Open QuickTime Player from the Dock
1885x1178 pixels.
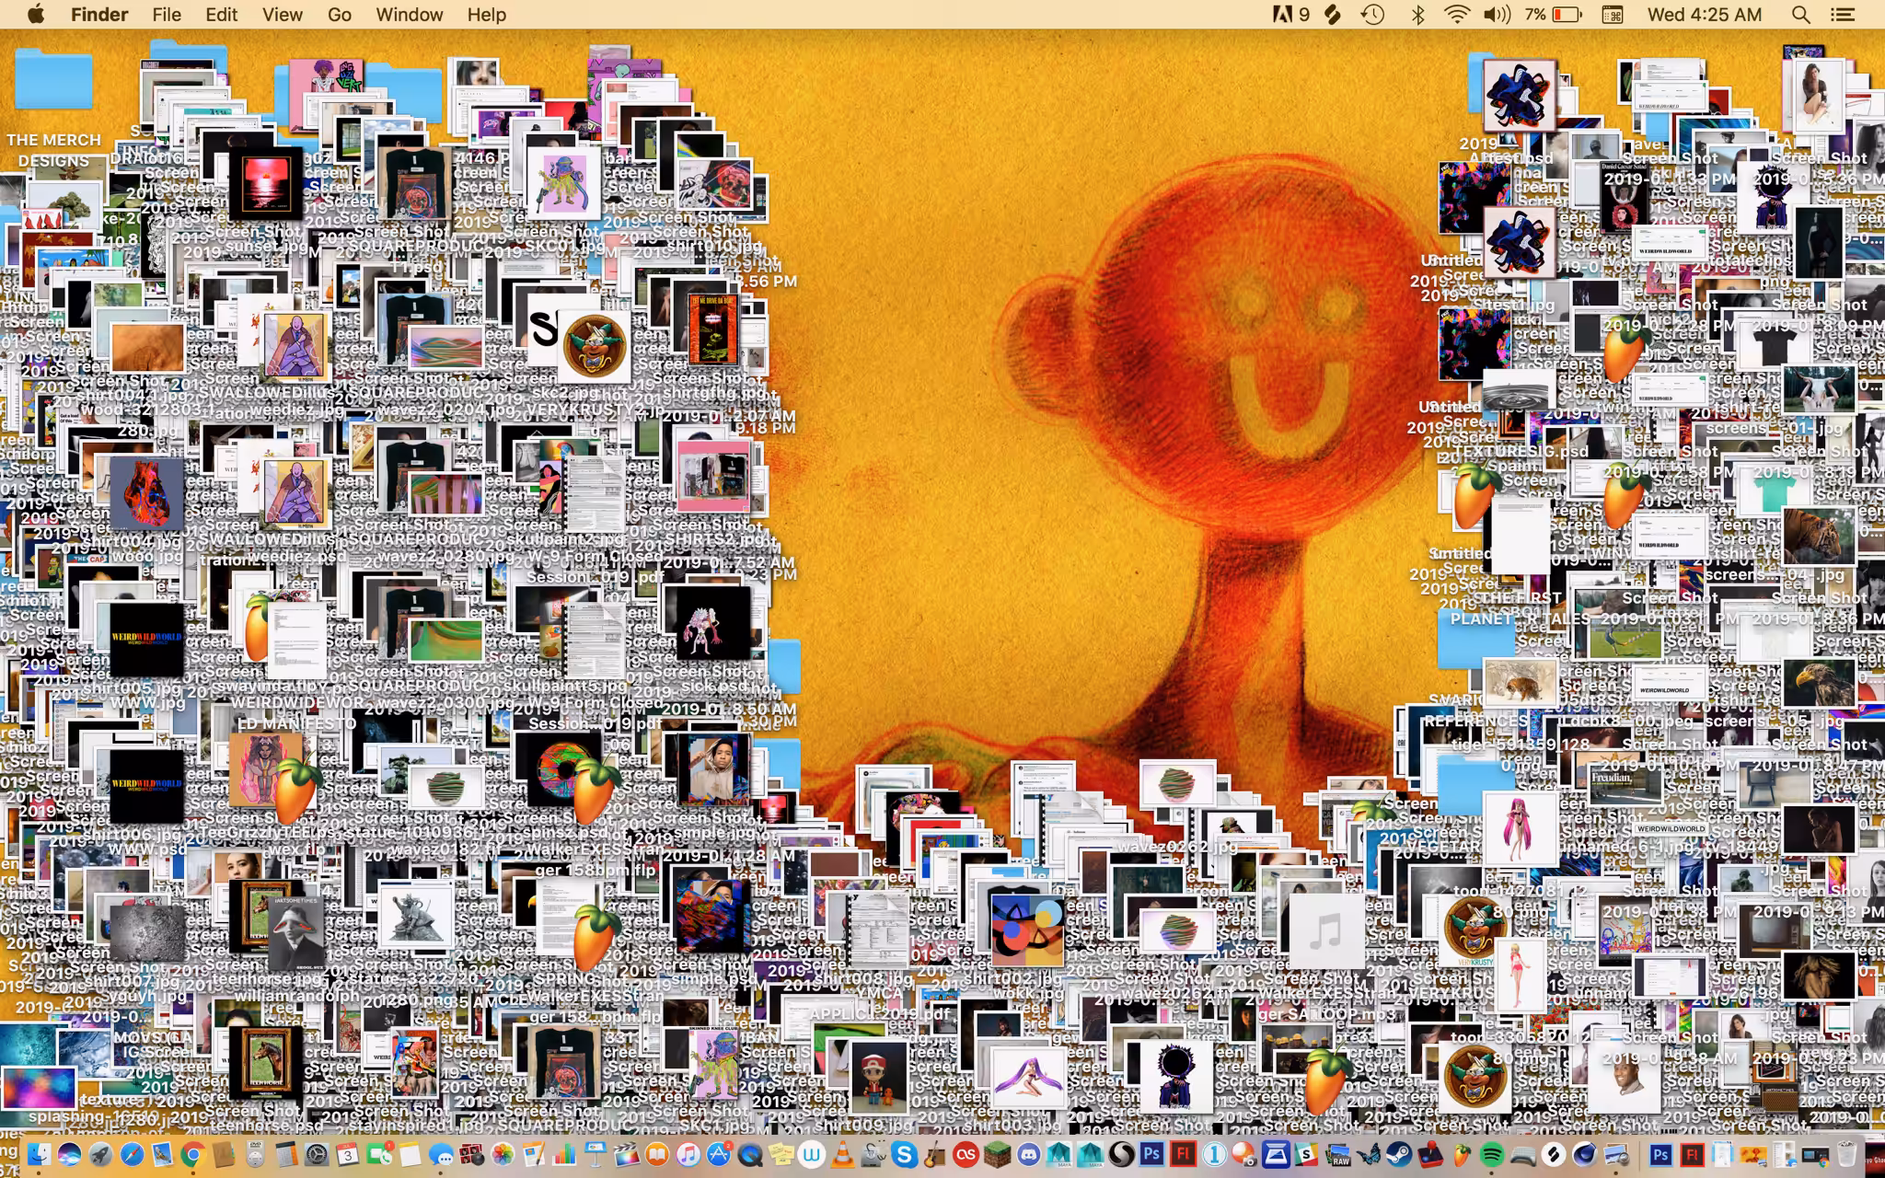[750, 1154]
